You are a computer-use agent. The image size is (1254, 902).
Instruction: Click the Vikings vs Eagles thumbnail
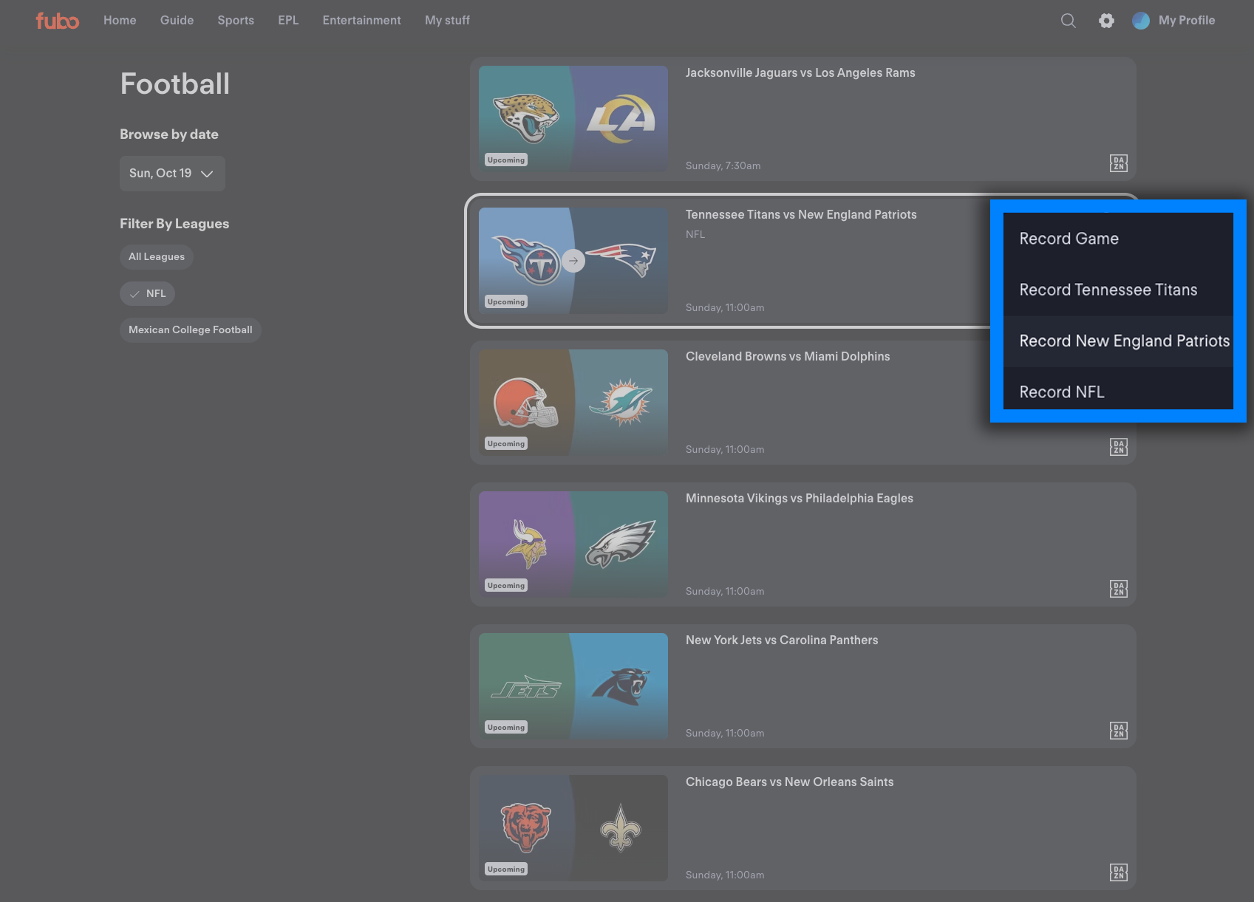(573, 544)
